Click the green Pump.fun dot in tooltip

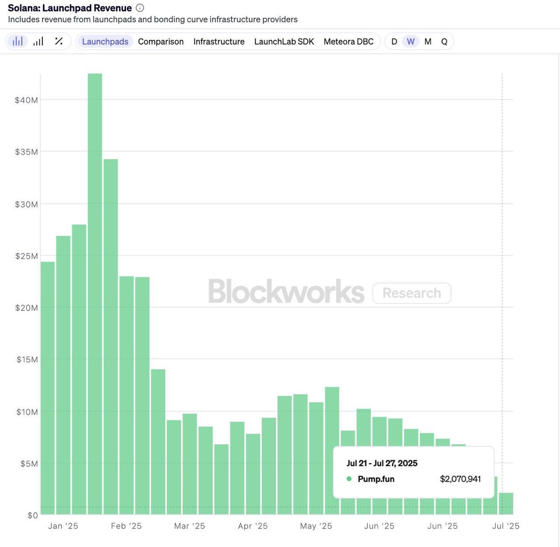click(x=349, y=479)
